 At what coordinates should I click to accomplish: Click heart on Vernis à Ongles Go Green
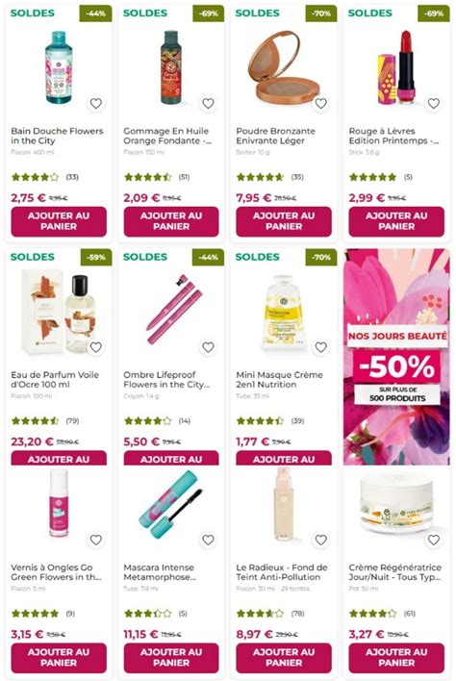95,540
